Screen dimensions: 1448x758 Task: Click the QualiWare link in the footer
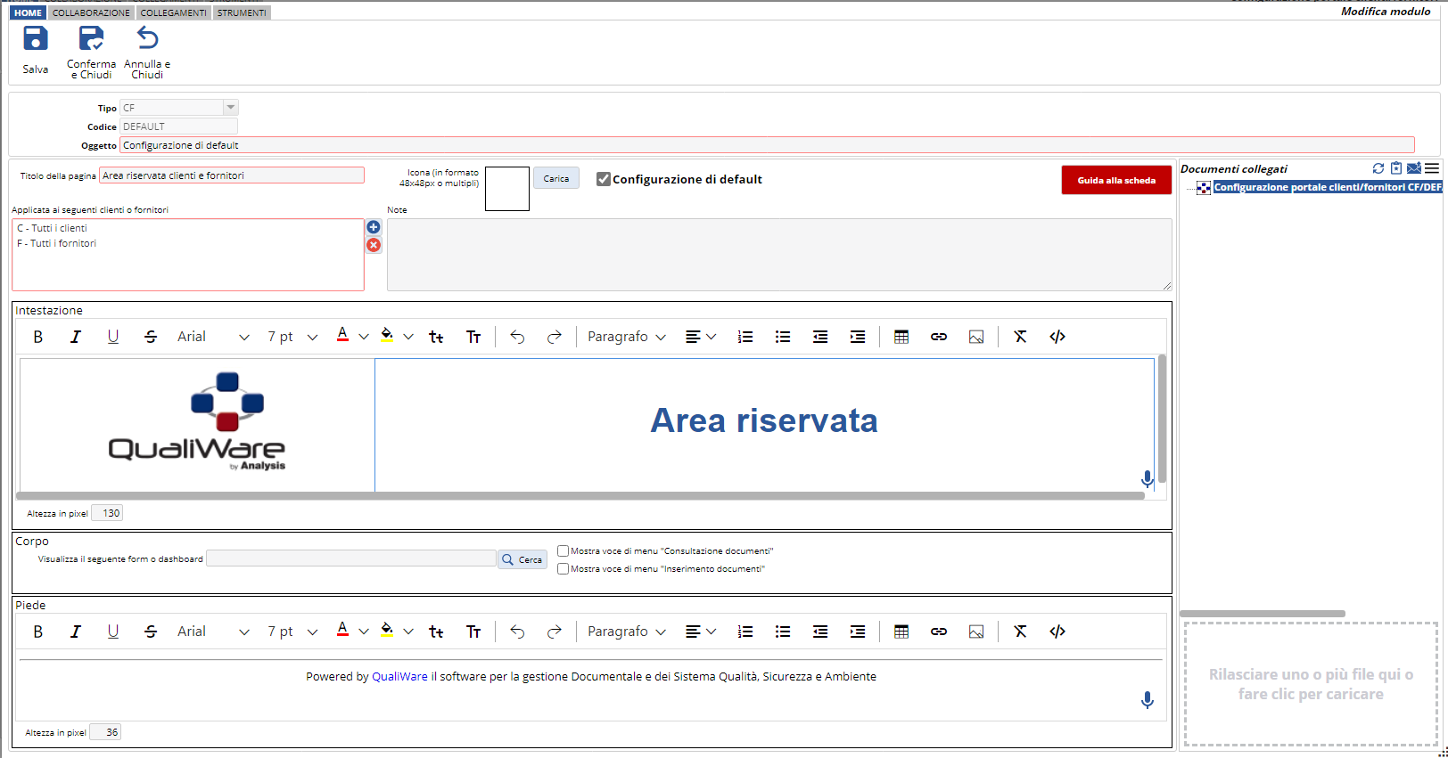click(399, 677)
